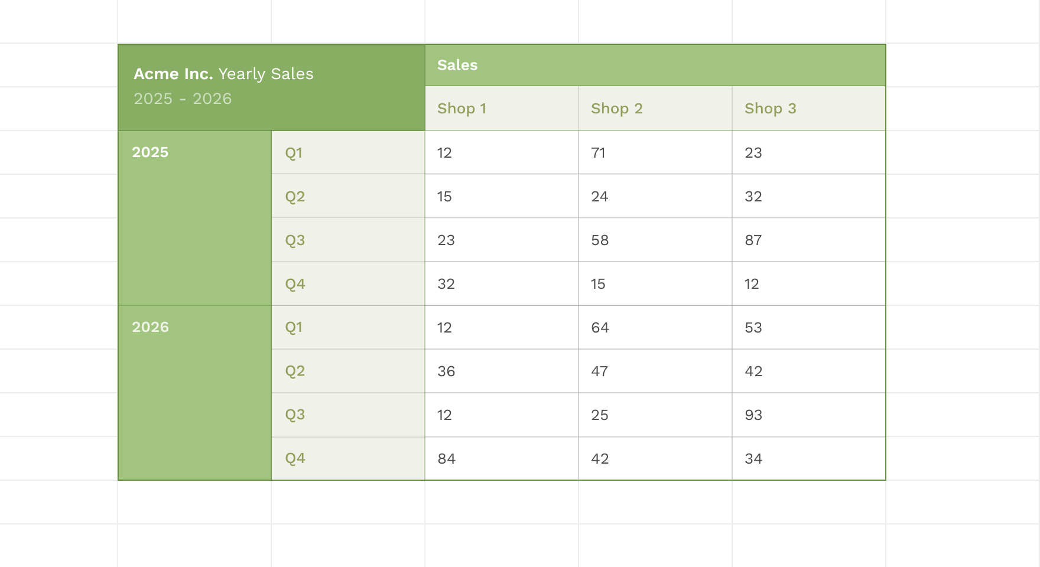This screenshot has height=567, width=1040.
Task: Select the Shop 3 column header
Action: 809,109
